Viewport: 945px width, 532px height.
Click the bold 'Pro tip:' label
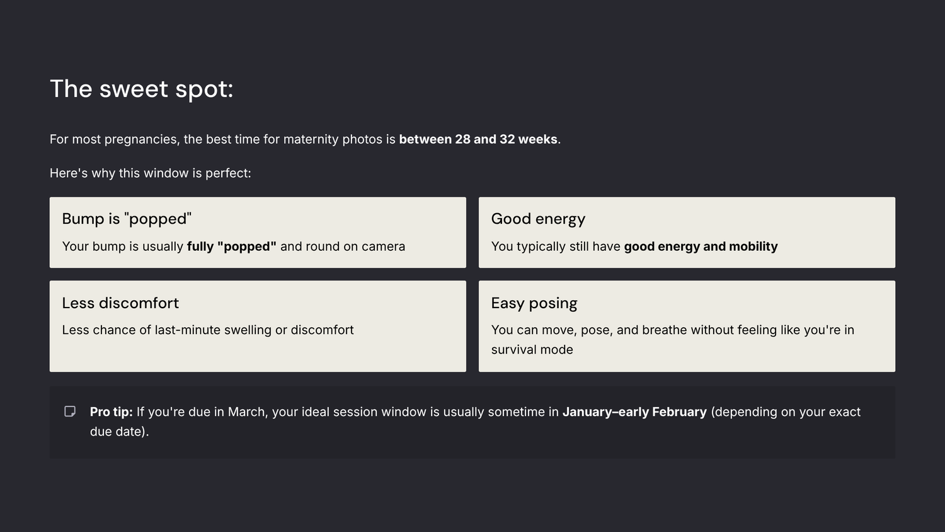coord(112,412)
